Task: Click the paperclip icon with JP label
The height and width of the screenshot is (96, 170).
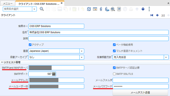Action: pos(107,9)
